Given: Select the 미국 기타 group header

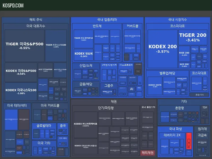Looking at the screenshot, I should [44, 143].
